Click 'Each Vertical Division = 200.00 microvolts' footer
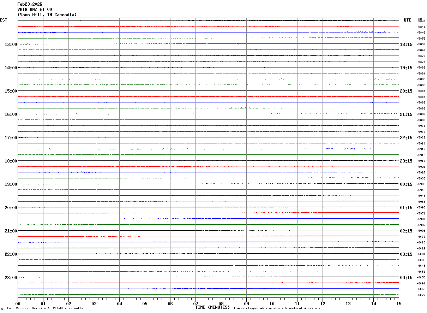The height and width of the screenshot is (313, 427). pos(45,308)
